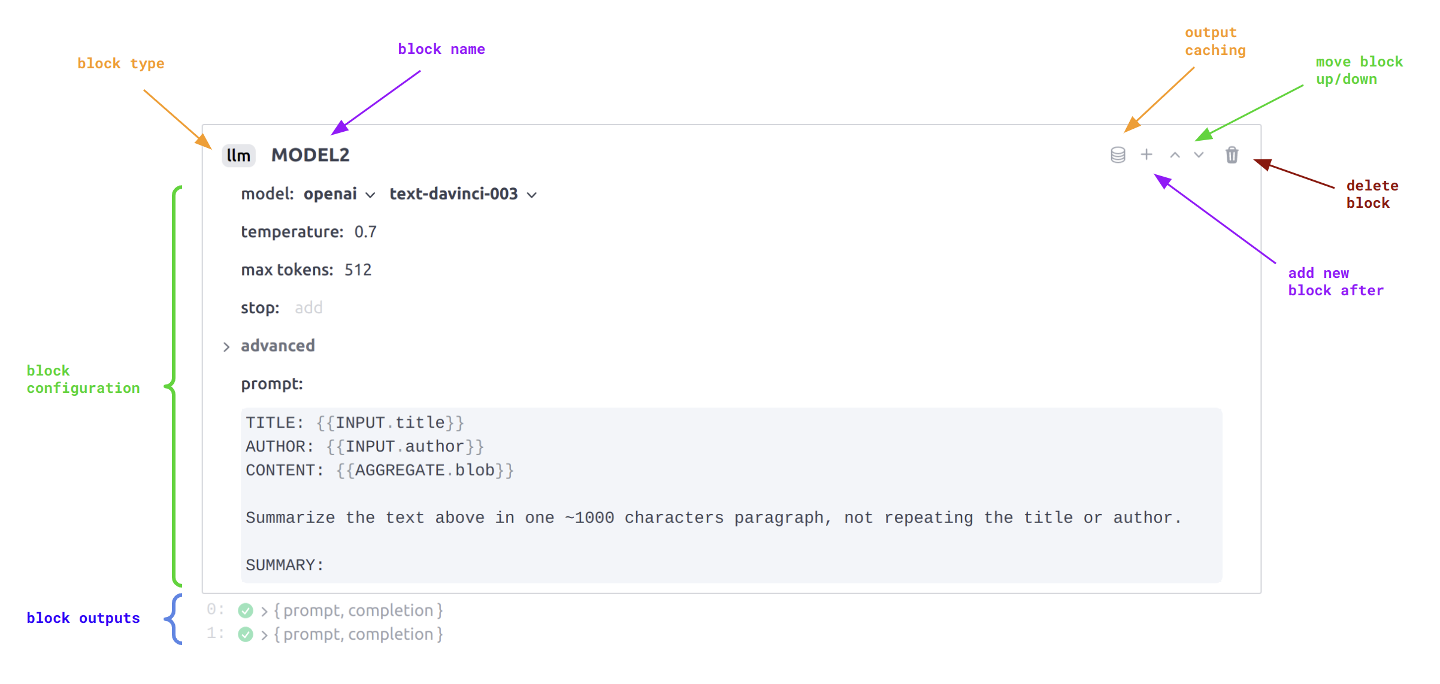This screenshot has width=1440, height=684.
Task: Delete the MODEL2 block
Action: point(1232,155)
